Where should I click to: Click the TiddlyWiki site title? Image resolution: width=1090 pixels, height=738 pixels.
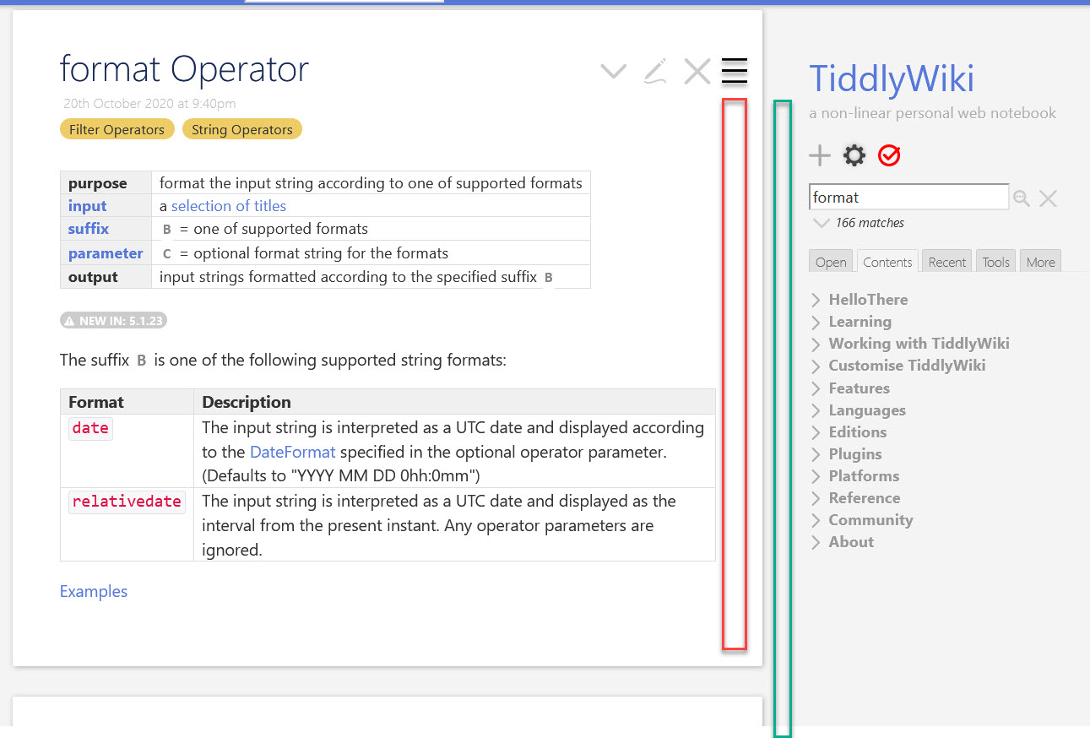(892, 79)
